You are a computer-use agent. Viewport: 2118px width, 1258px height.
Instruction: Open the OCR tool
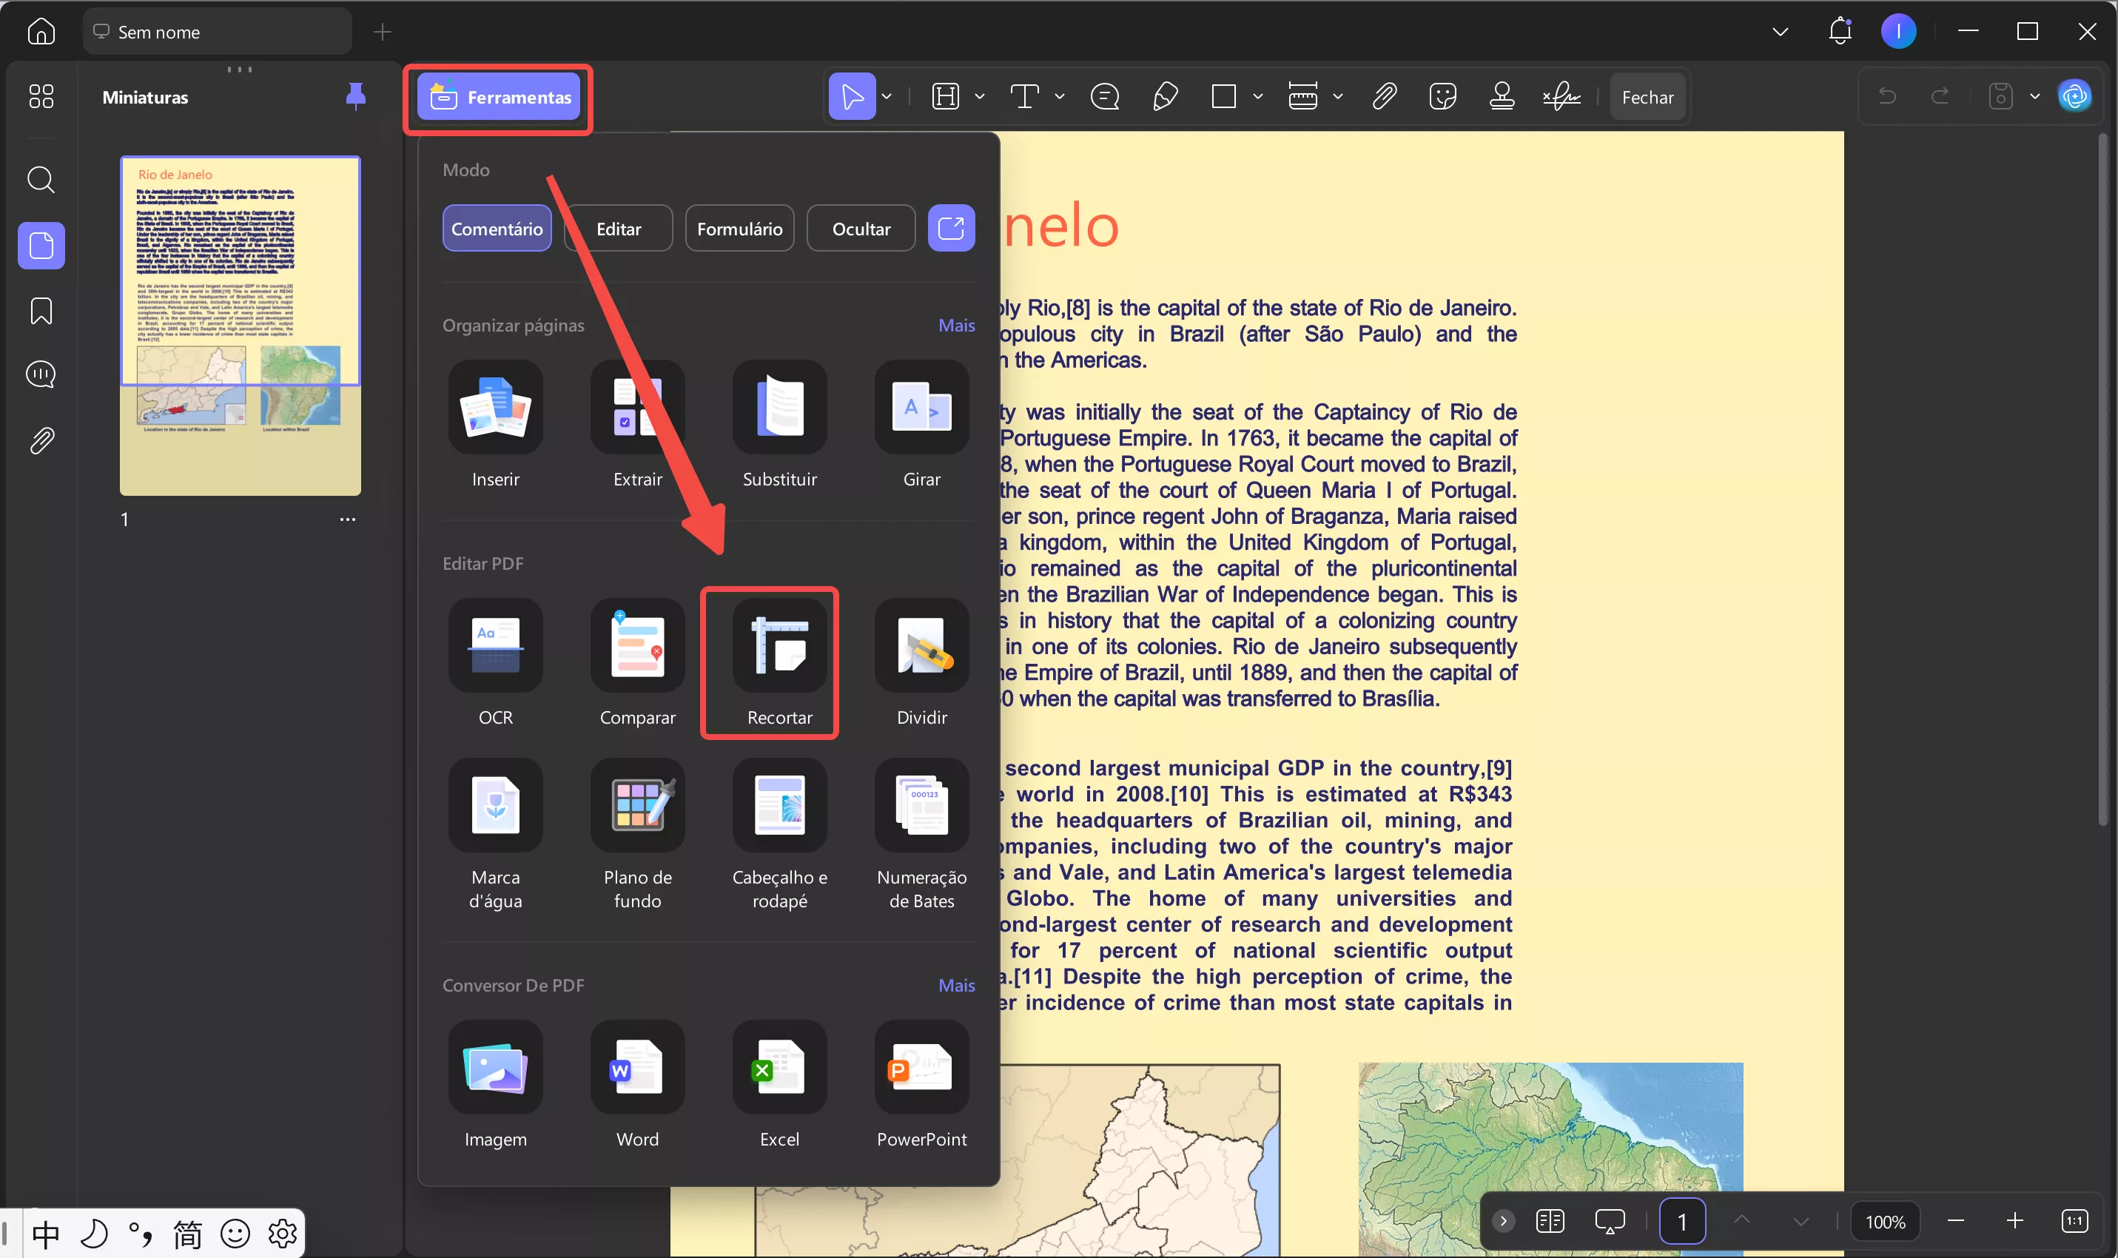click(495, 646)
